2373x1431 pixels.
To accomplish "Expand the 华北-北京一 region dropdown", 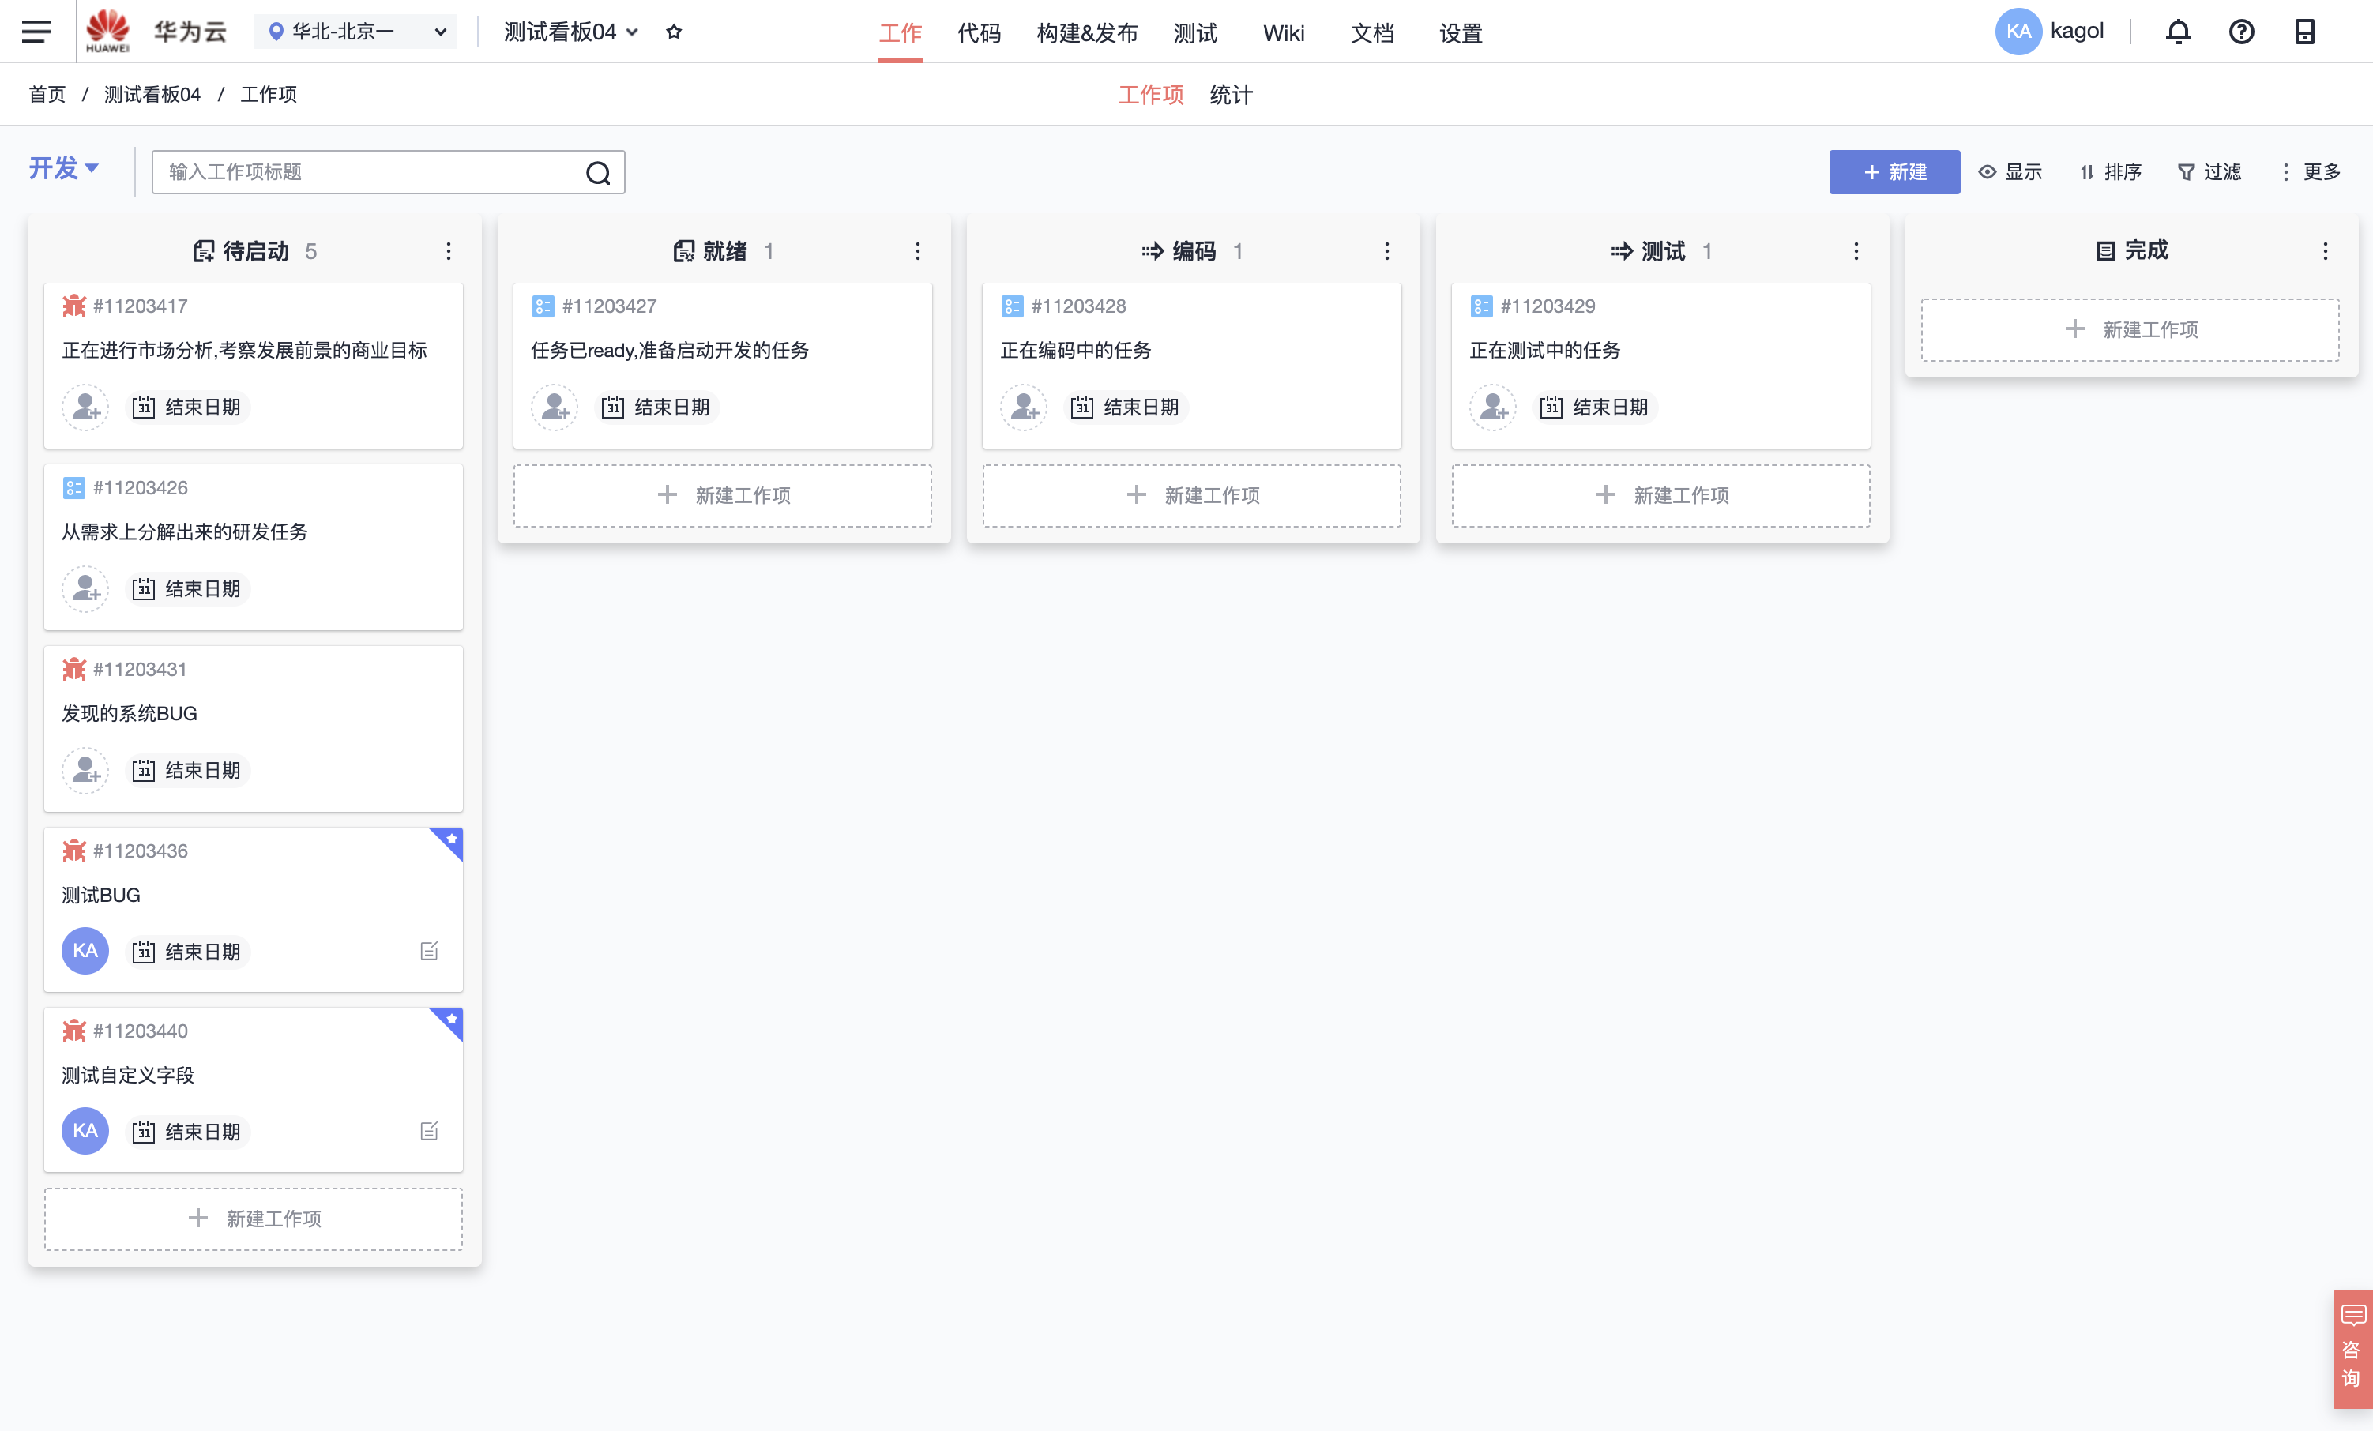I will coord(356,32).
